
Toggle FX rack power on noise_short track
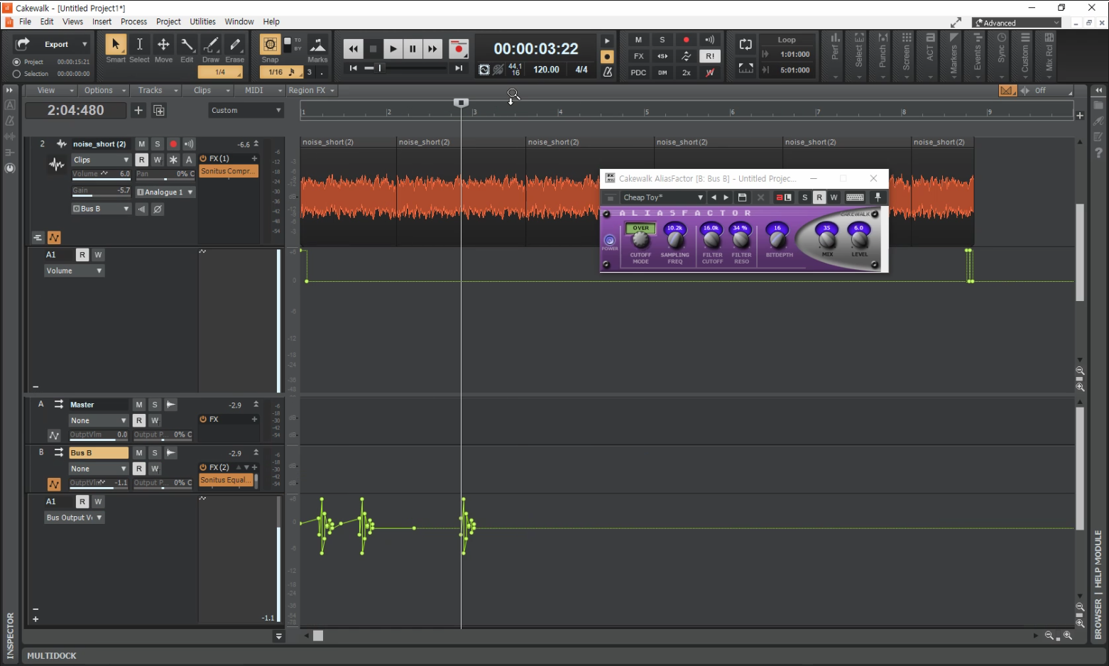203,158
